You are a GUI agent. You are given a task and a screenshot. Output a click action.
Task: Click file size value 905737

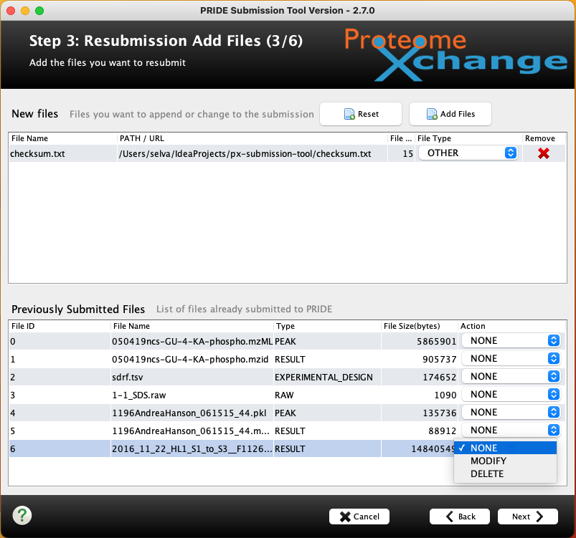click(x=420, y=360)
